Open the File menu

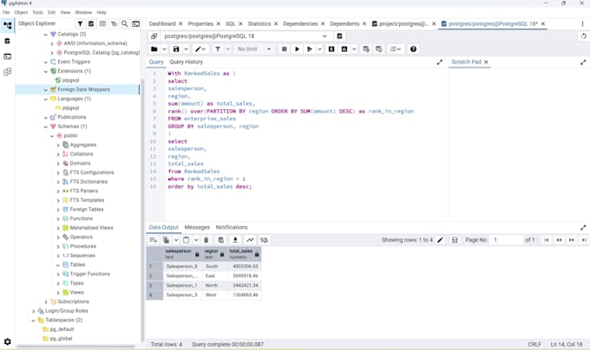click(6, 12)
